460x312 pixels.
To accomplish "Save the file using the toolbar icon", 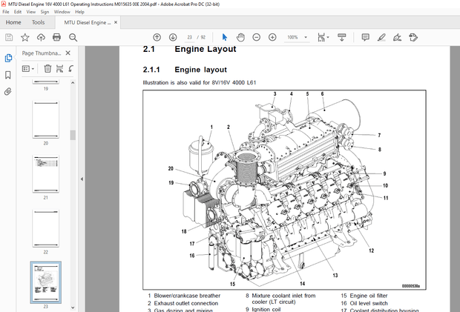I will pos(8,37).
